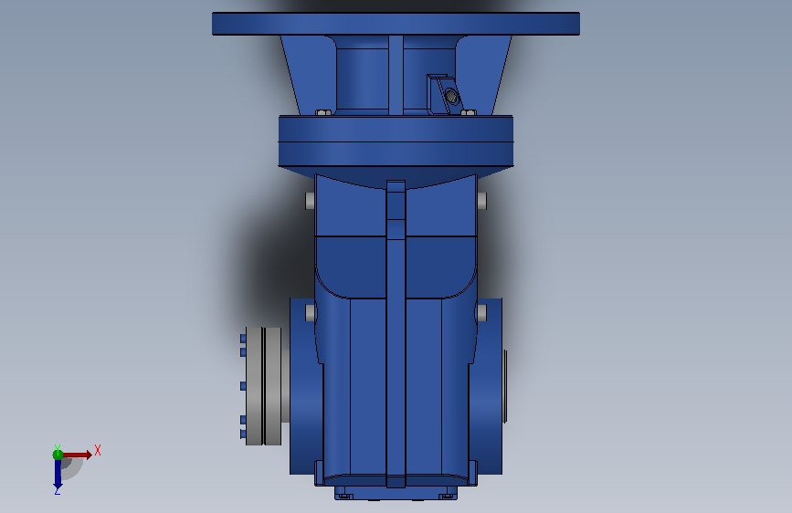
Task: Select the upper-right gray bolt head on the housing
Action: coord(481,201)
